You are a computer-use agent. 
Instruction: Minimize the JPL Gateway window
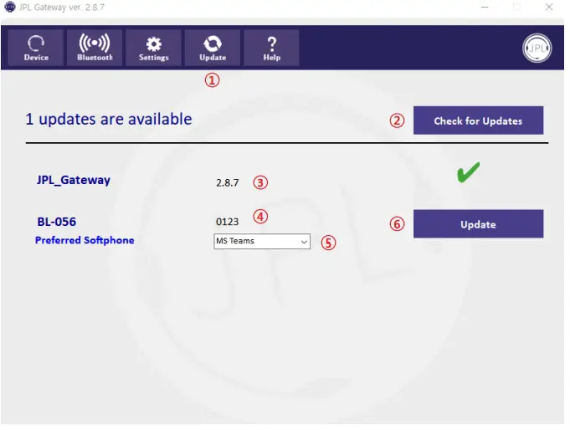[x=485, y=7]
